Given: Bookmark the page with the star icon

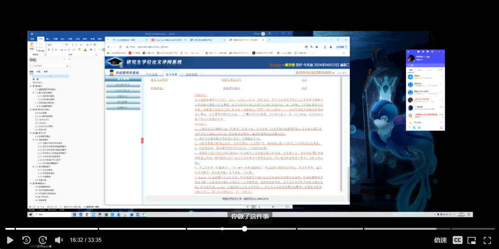Looking at the screenshot, I should (316, 47).
